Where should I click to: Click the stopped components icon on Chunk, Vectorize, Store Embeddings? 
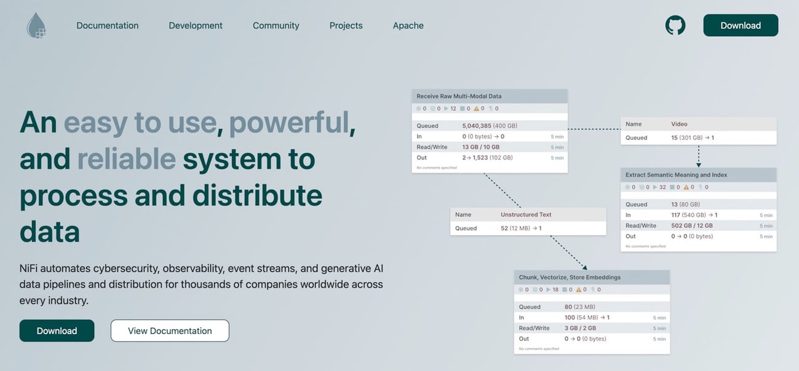(x=565, y=289)
